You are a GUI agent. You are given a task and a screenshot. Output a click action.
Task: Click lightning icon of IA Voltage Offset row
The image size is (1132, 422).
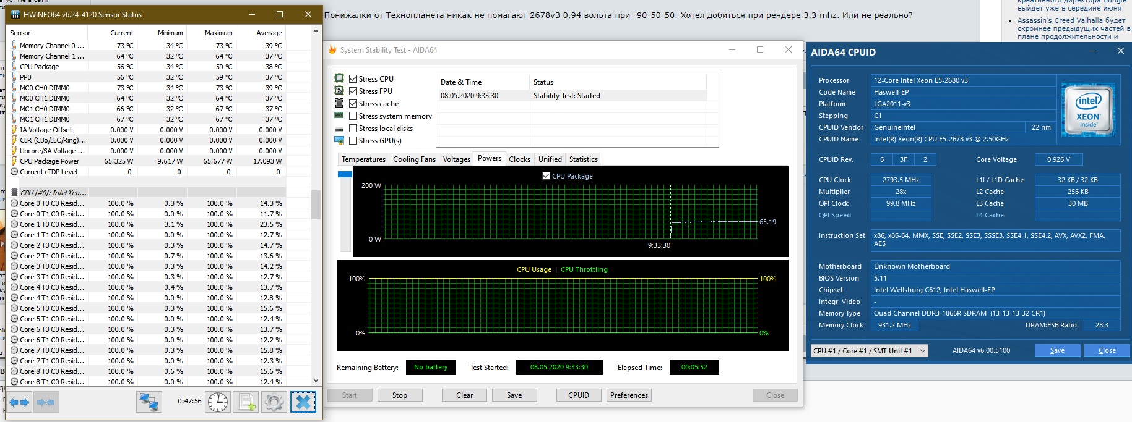tap(14, 130)
